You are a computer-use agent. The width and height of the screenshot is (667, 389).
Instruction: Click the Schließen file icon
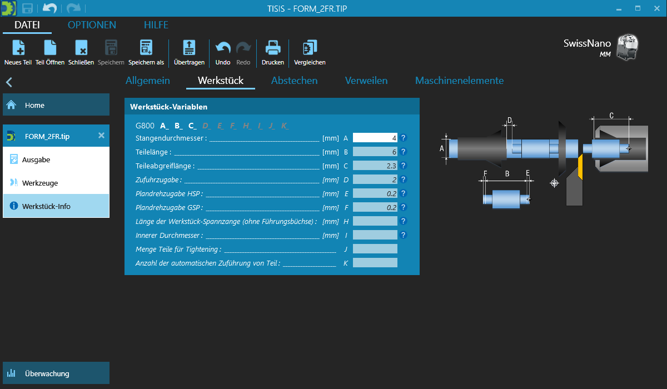(x=81, y=48)
